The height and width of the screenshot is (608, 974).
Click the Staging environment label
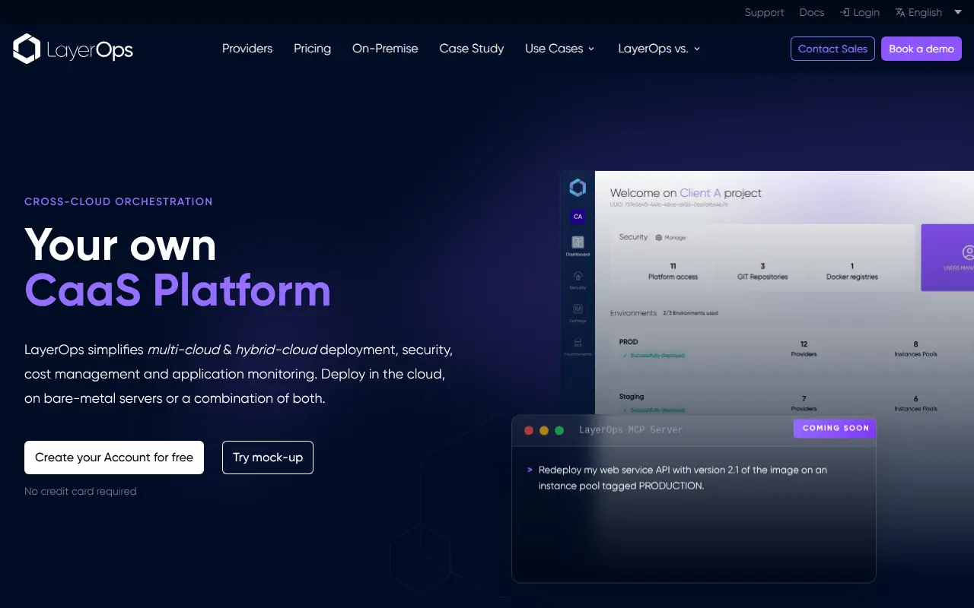click(x=632, y=397)
